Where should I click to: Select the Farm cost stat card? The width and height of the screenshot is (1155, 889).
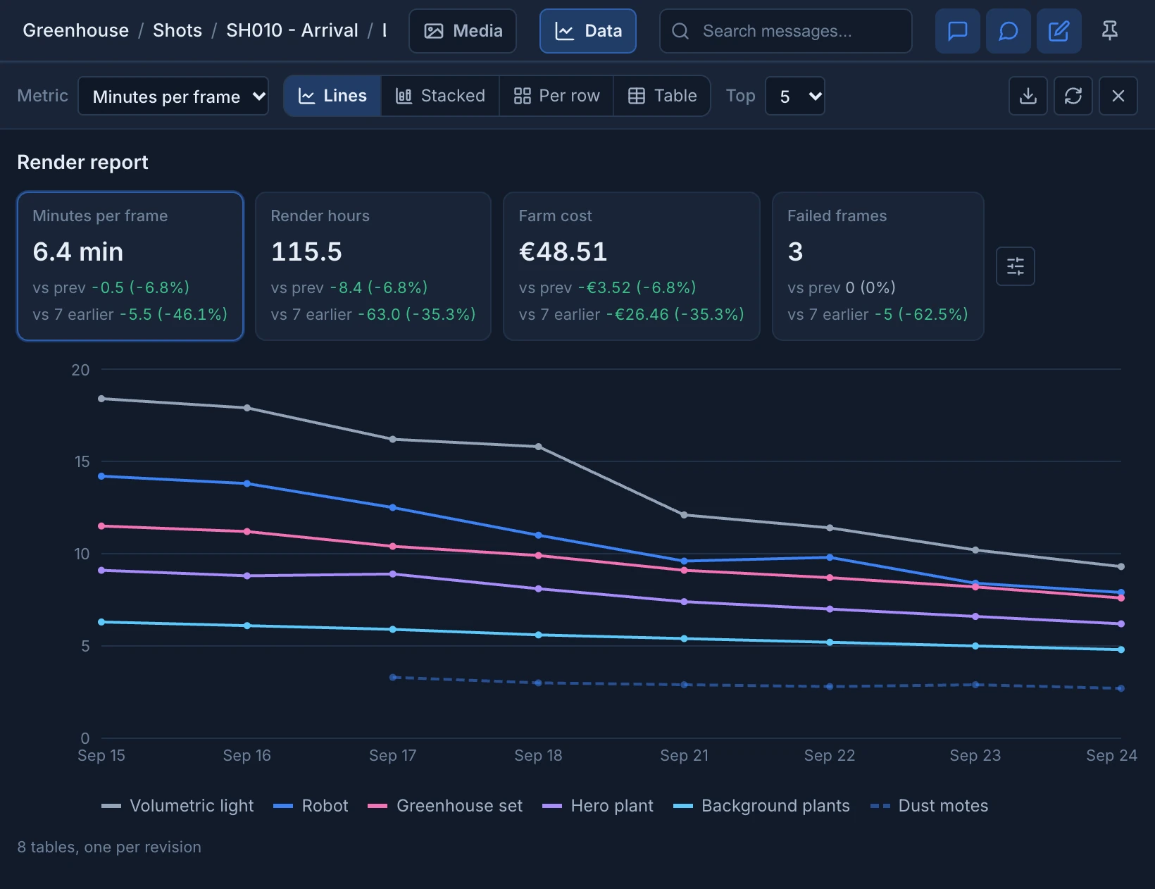tap(632, 266)
